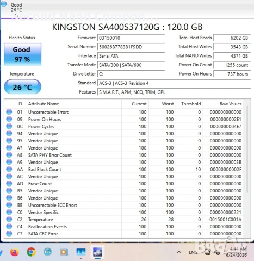Click the Features field with S.M.A.R.T., APM
This screenshot has height=261, width=254.
[x=174, y=92]
